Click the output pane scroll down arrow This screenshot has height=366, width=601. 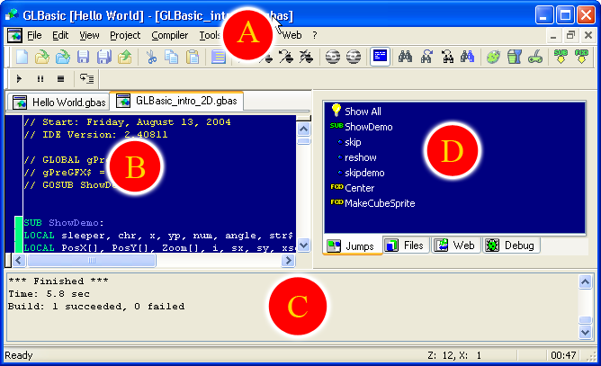pos(585,332)
